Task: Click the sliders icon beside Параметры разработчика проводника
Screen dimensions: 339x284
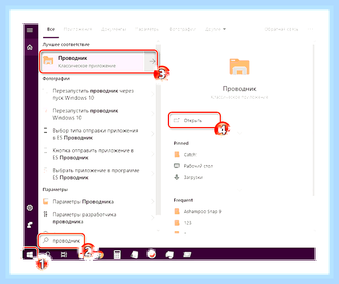Action: 45,214
